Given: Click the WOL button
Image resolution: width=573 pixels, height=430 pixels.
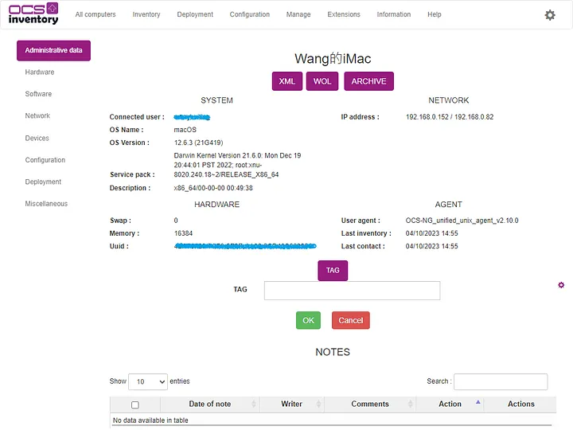Looking at the screenshot, I should [322, 81].
